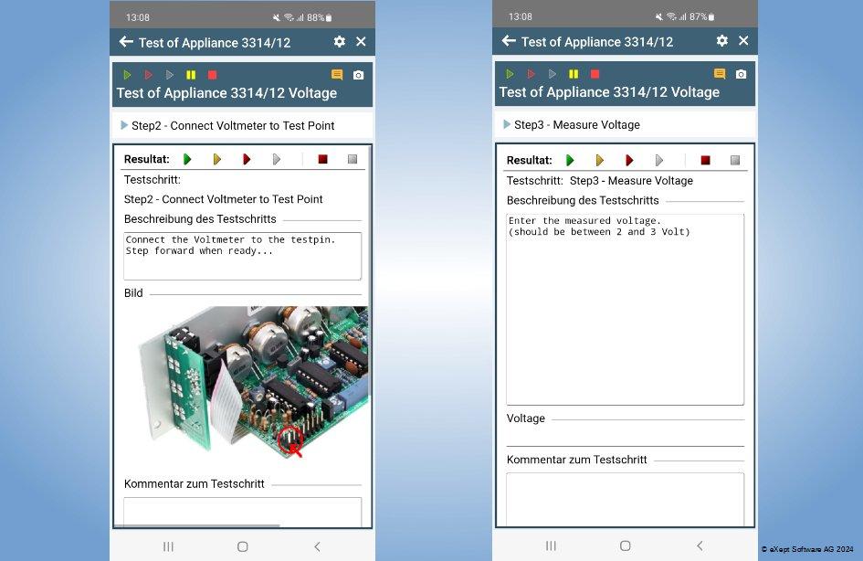
Task: Open settings gear in left phone header
Action: pos(340,41)
